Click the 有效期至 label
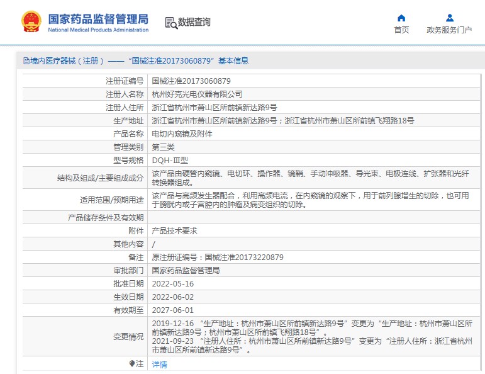Image resolution: width=485 pixels, height=374 pixels. point(128,310)
